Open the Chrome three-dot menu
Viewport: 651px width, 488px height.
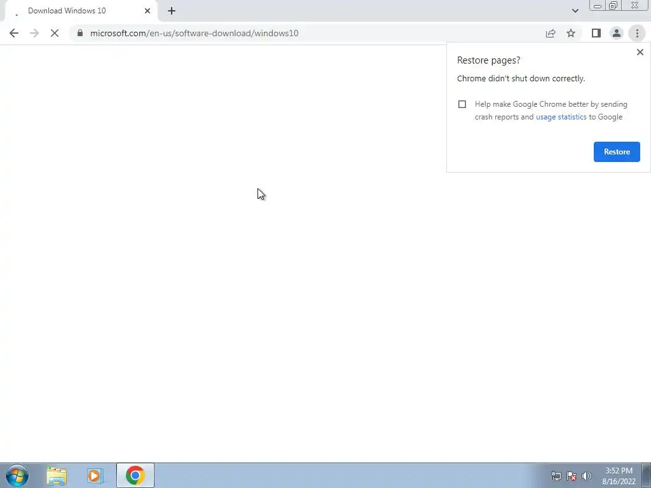[x=637, y=33]
